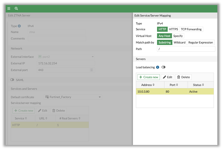This screenshot has width=223, height=150.
Task: Create new server in Servers panel
Action: 149,77
